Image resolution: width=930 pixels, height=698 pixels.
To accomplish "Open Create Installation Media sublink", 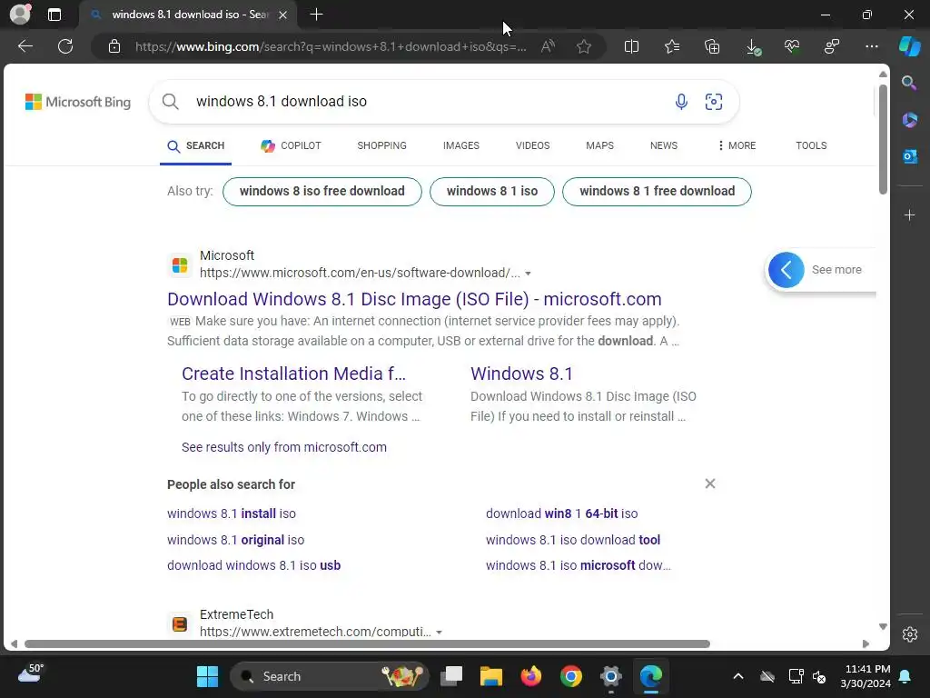I will (293, 374).
